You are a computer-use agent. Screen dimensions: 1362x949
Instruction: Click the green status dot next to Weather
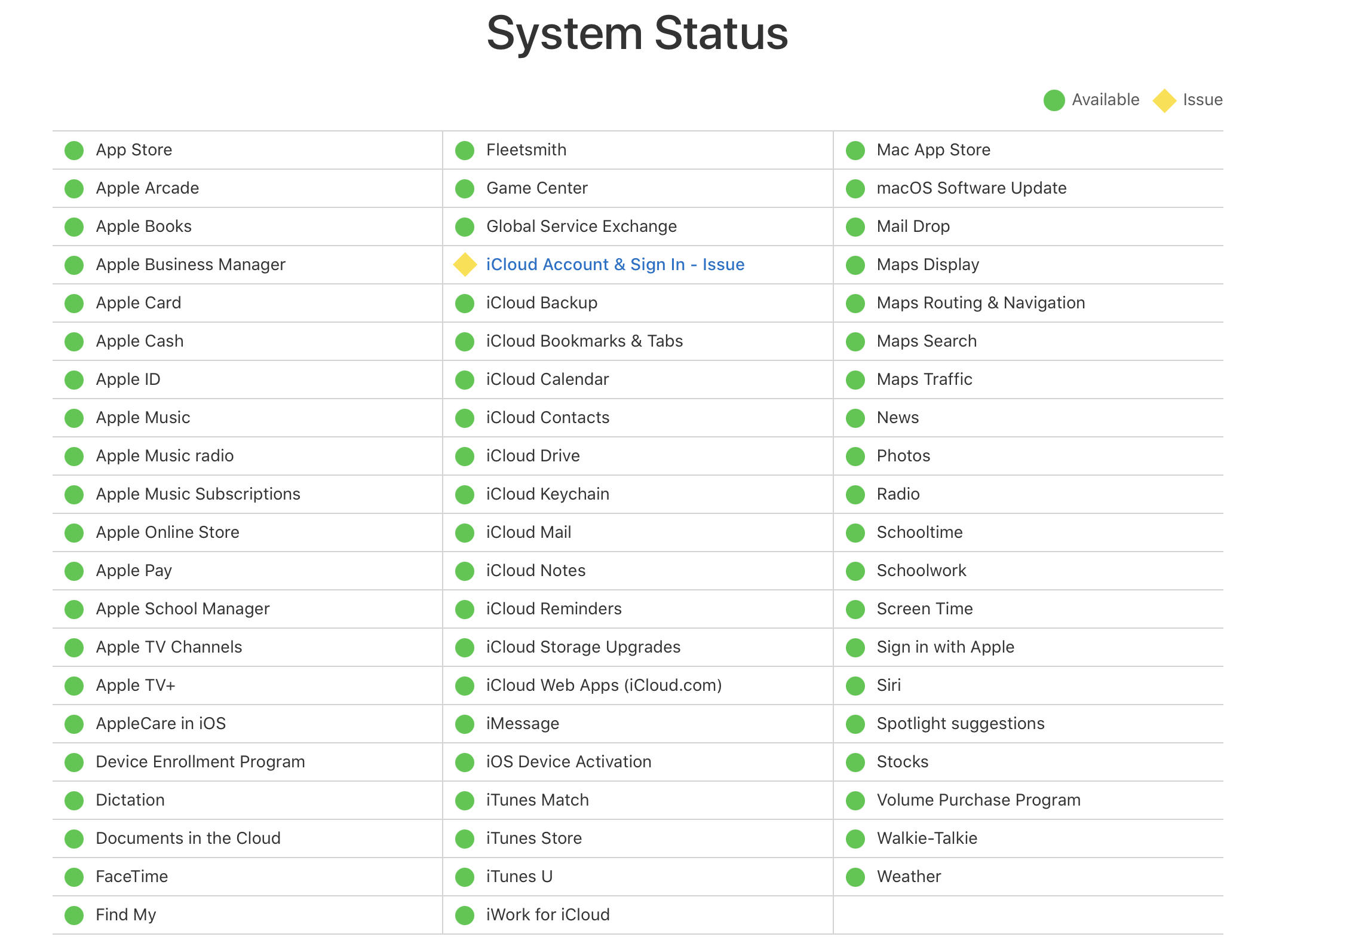pos(855,877)
